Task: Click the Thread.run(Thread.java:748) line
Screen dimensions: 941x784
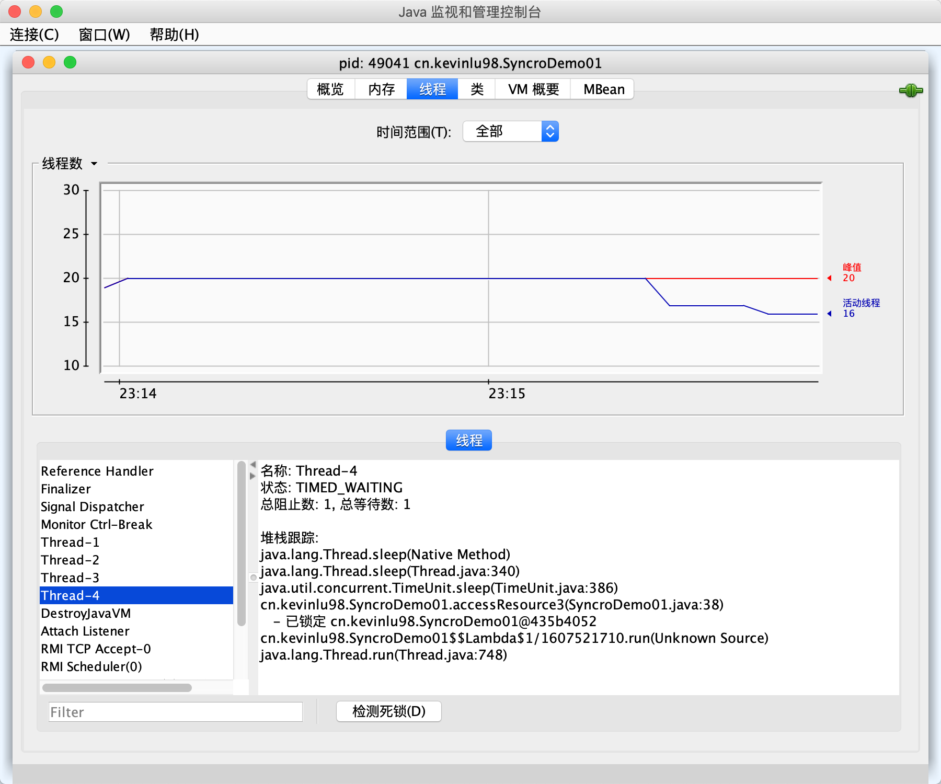Action: pos(384,655)
